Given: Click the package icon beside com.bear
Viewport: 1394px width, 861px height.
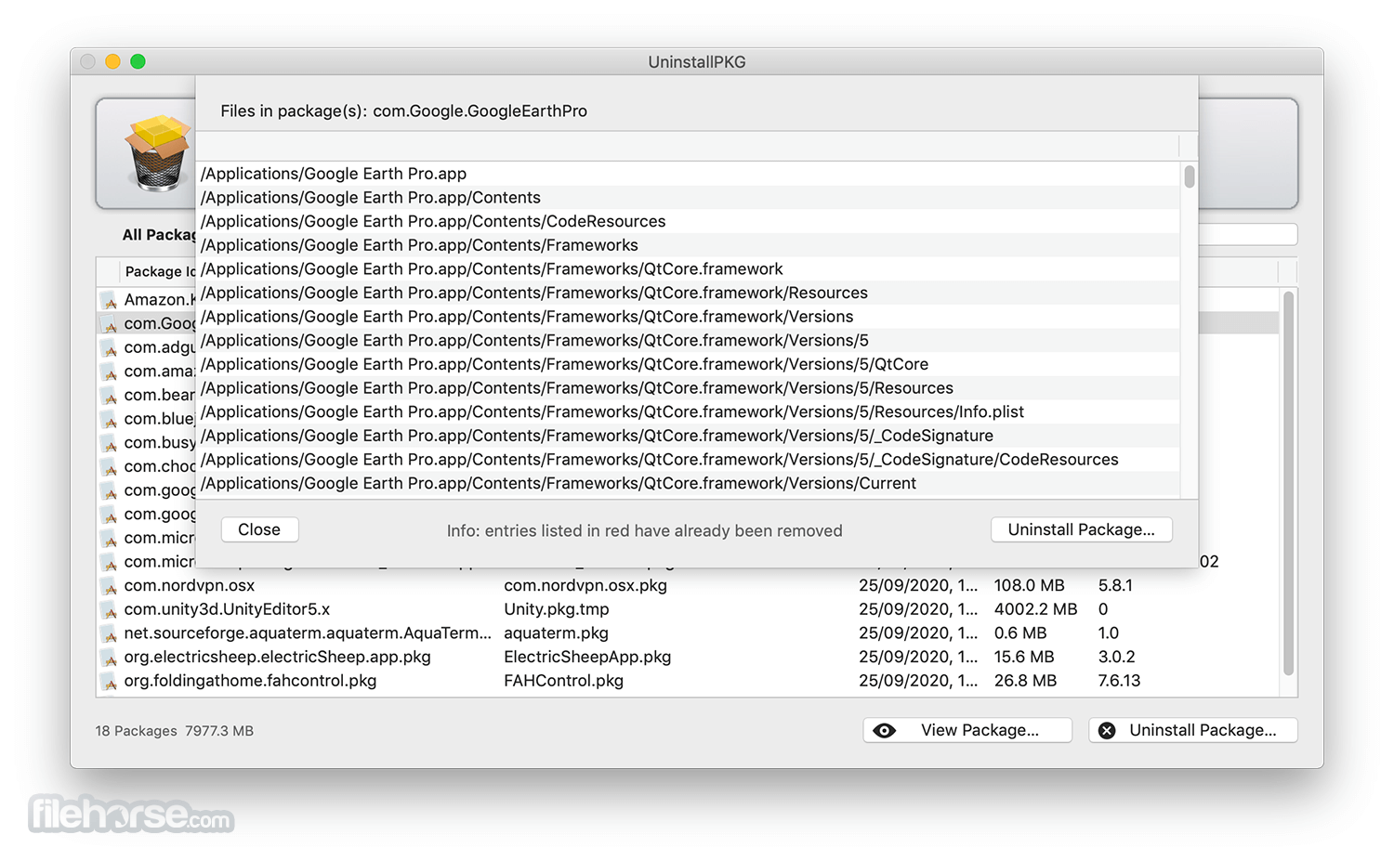Looking at the screenshot, I should coord(110,396).
